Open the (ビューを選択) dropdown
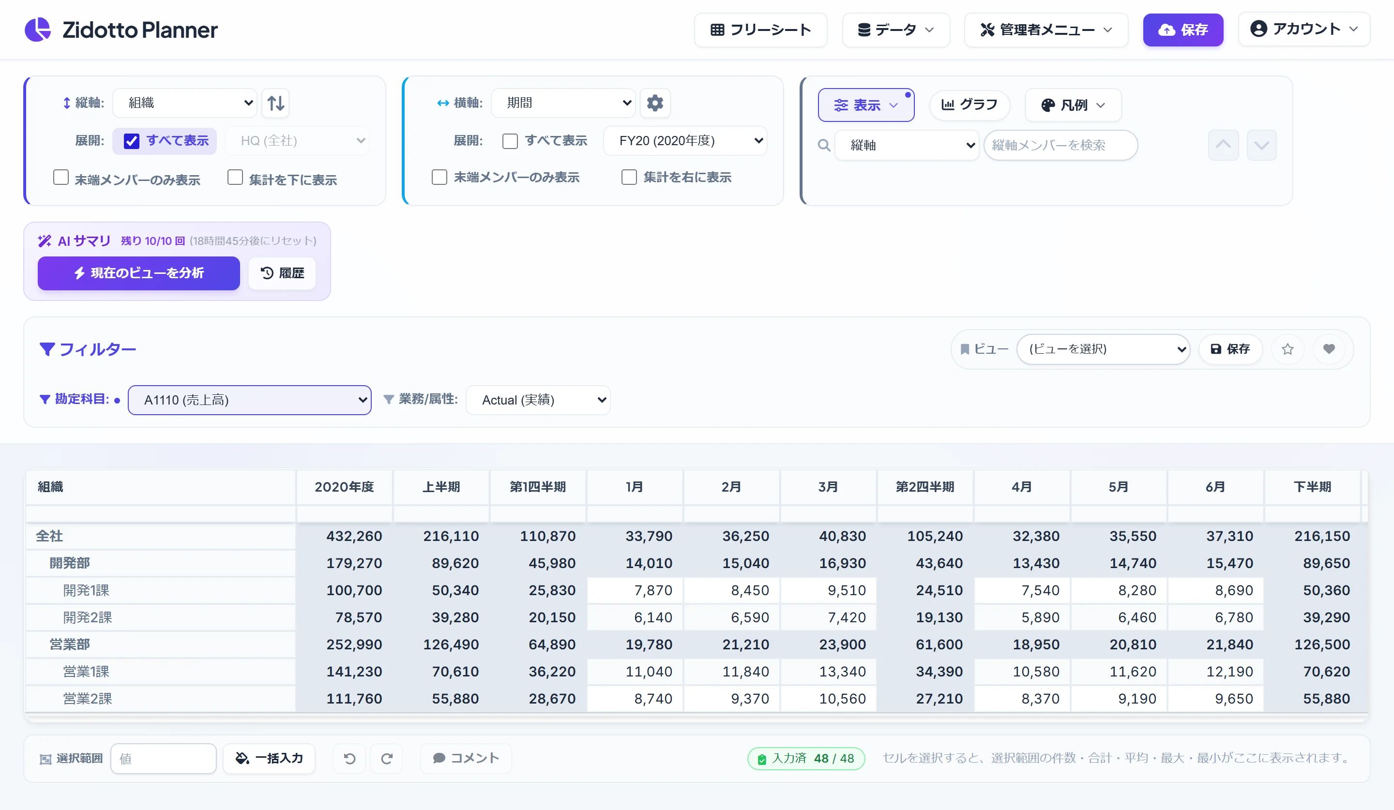Screen dimensions: 1394x810 (x=1103, y=349)
